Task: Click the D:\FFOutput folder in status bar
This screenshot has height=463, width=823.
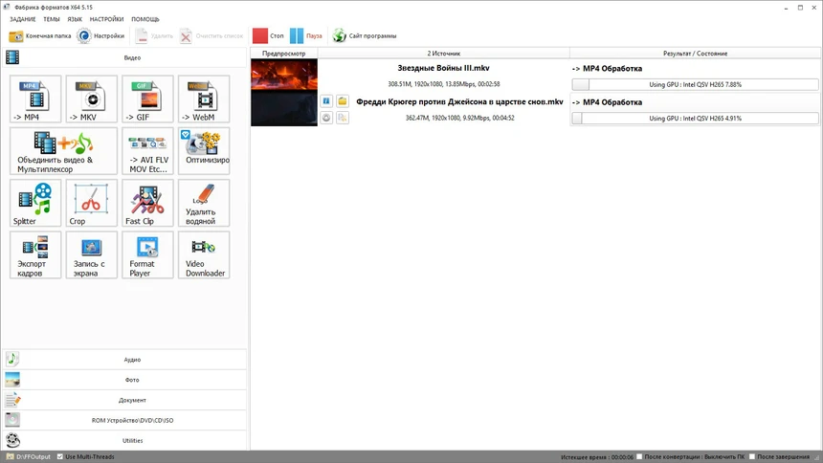Action: coord(29,456)
